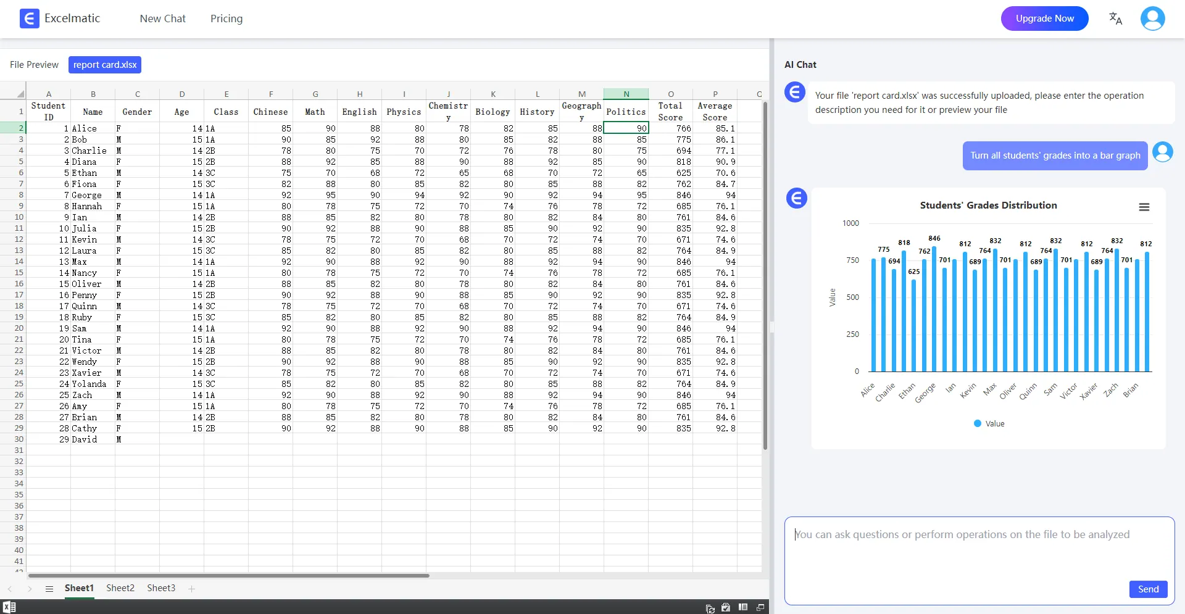Click the save icon in bottom status bar

[x=726, y=608]
